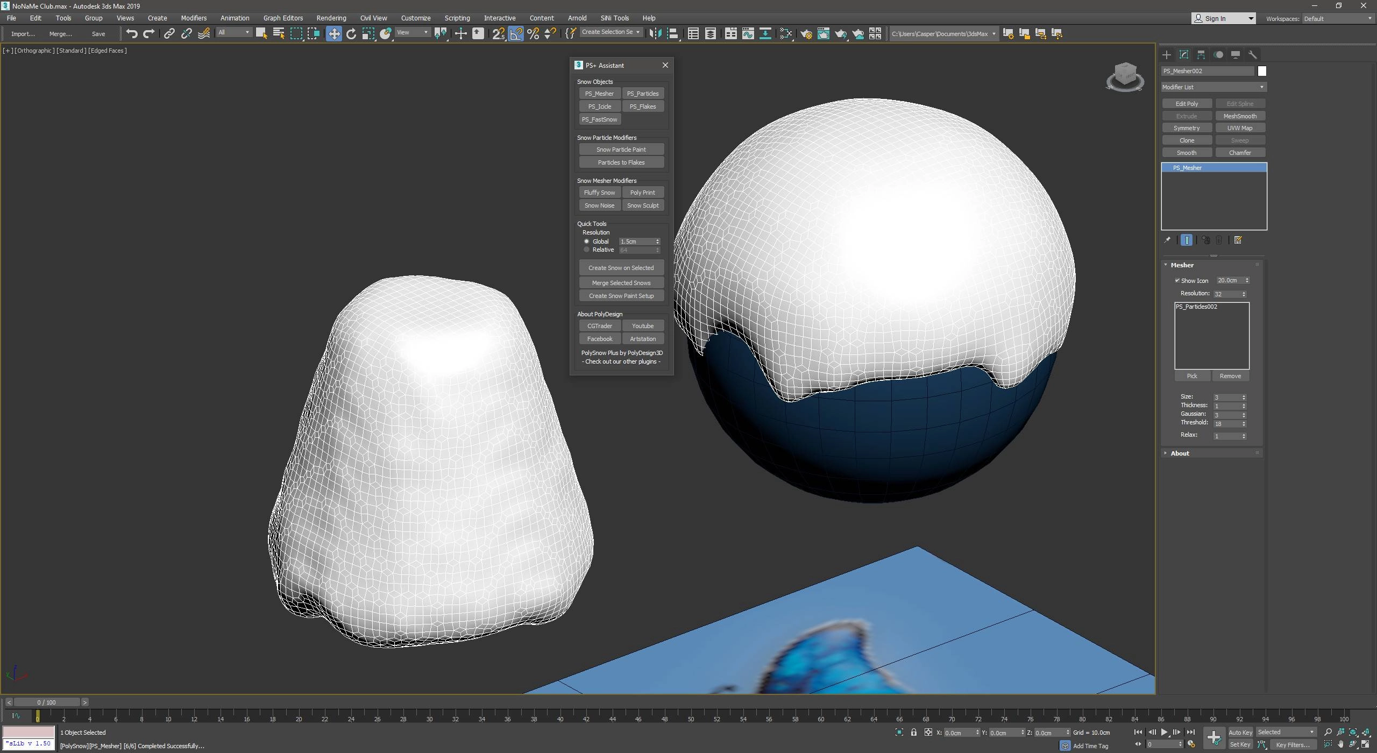This screenshot has width=1377, height=753.
Task: Click Merge Selected Snows button
Action: 621,282
